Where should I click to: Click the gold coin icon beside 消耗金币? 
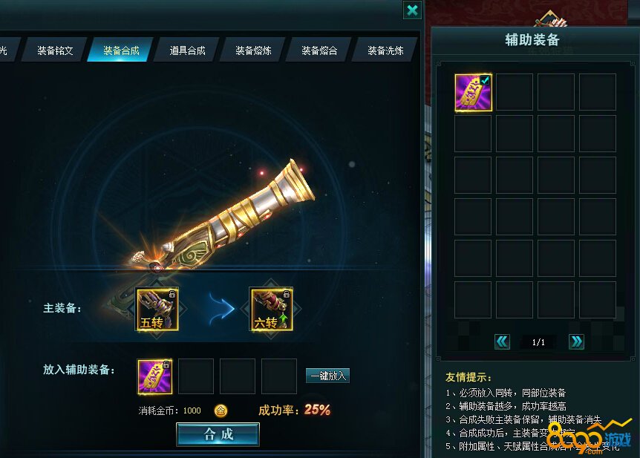coord(221,410)
